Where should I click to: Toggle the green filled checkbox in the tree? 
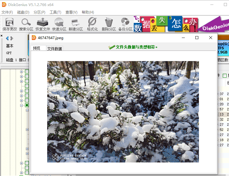(27, 105)
